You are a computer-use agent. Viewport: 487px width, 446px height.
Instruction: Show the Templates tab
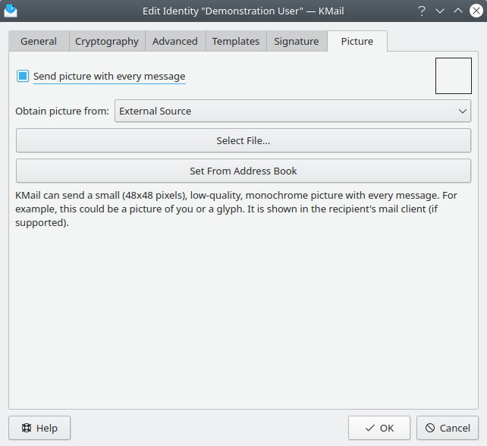(235, 42)
